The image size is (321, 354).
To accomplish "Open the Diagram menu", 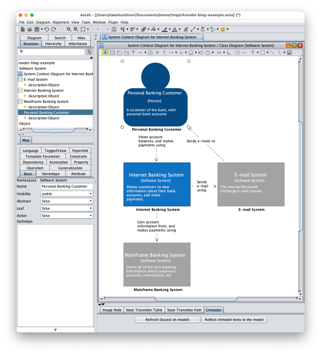I will tap(43, 22).
